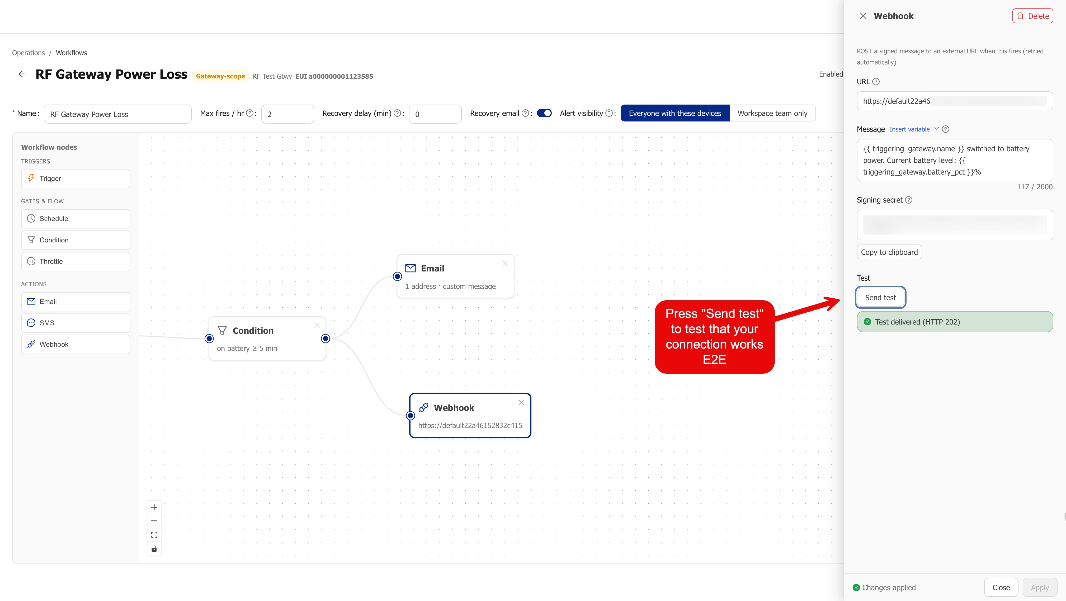
Task: Show Alert visibility help icon
Action: [x=609, y=113]
